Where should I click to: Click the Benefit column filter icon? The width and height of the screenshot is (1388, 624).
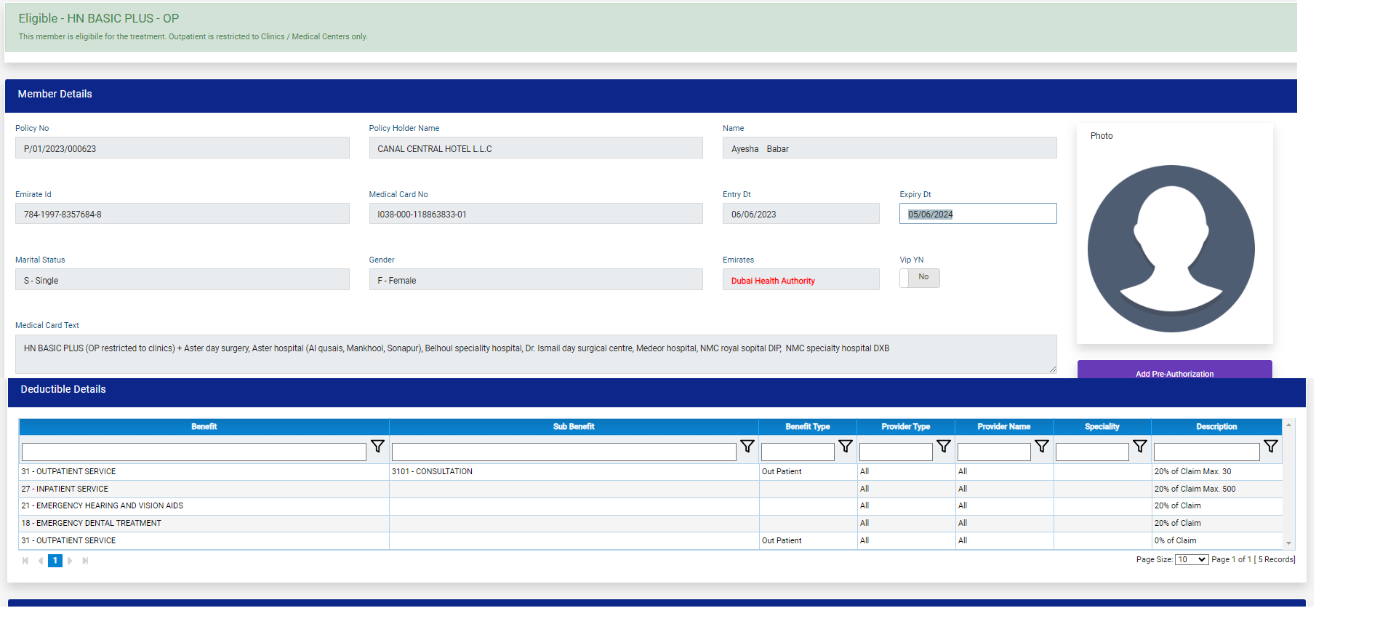click(377, 447)
